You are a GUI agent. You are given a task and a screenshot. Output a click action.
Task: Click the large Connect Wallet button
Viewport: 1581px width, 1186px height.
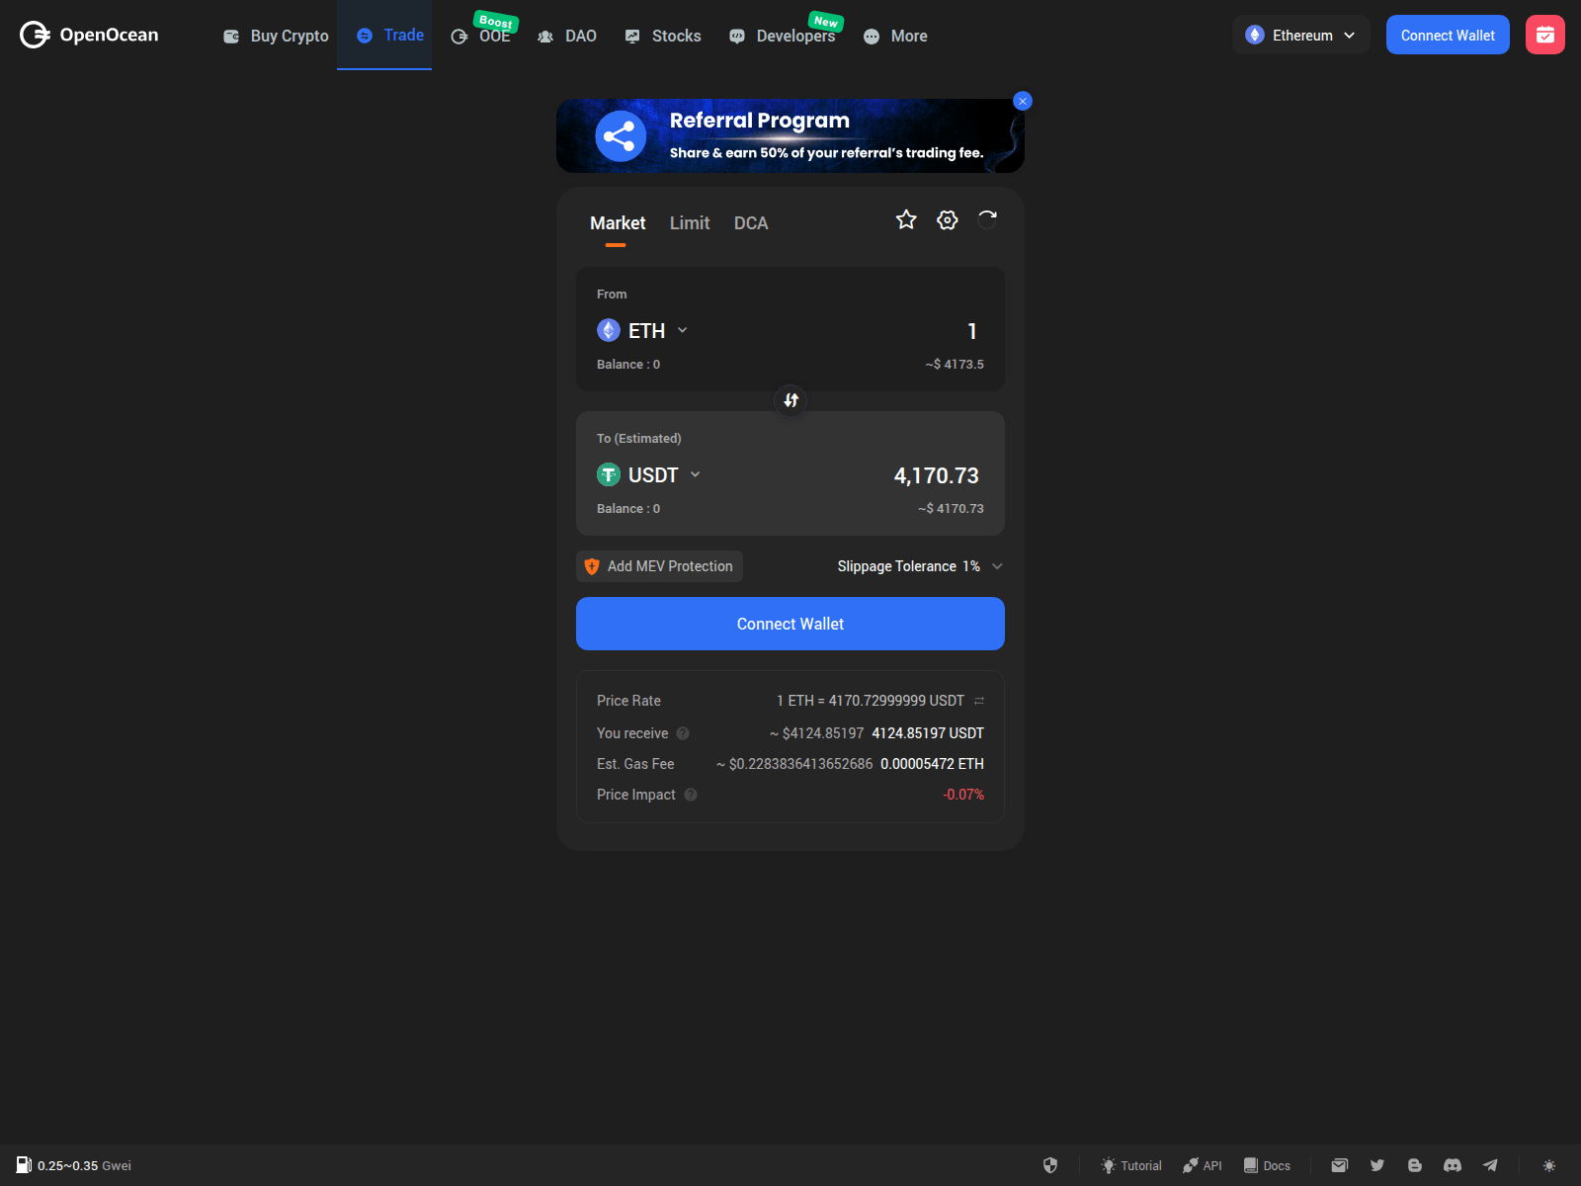[x=790, y=624]
